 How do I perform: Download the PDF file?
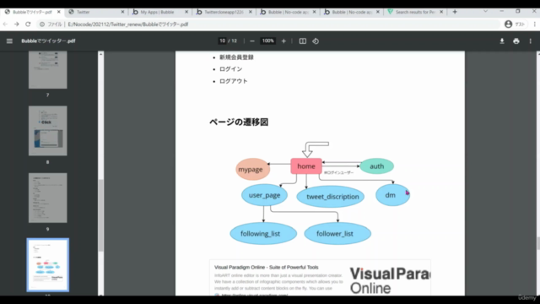(x=502, y=41)
